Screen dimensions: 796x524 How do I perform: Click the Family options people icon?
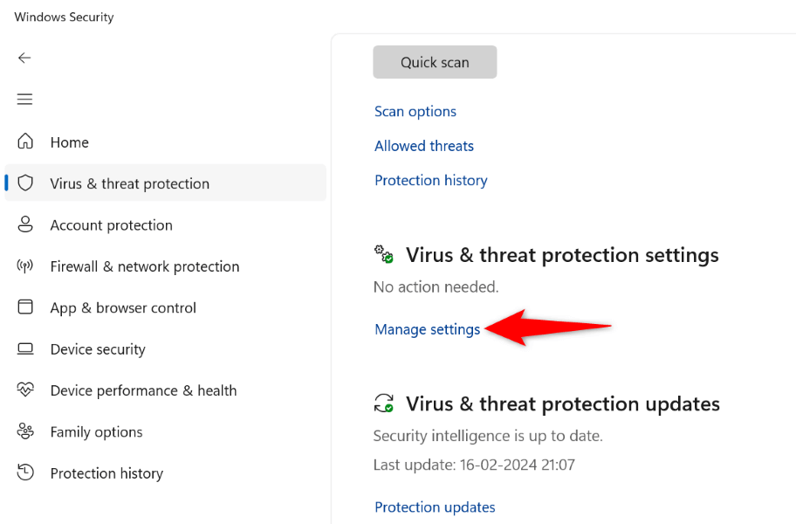pos(25,431)
